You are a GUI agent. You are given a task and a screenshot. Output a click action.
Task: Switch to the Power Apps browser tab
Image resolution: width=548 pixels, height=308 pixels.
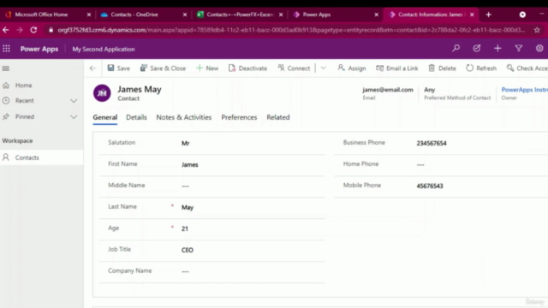click(316, 15)
